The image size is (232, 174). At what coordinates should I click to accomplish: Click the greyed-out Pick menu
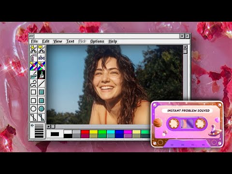(82, 42)
